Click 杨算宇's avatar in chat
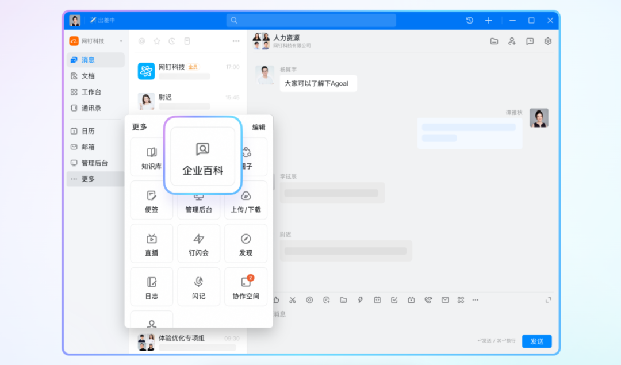Viewport: 621px width, 365px height. point(264,75)
